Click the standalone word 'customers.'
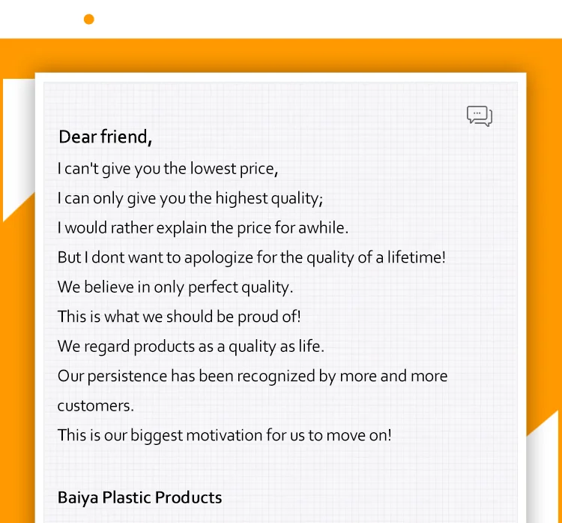Viewport: 562px width, 523px height. pos(96,406)
